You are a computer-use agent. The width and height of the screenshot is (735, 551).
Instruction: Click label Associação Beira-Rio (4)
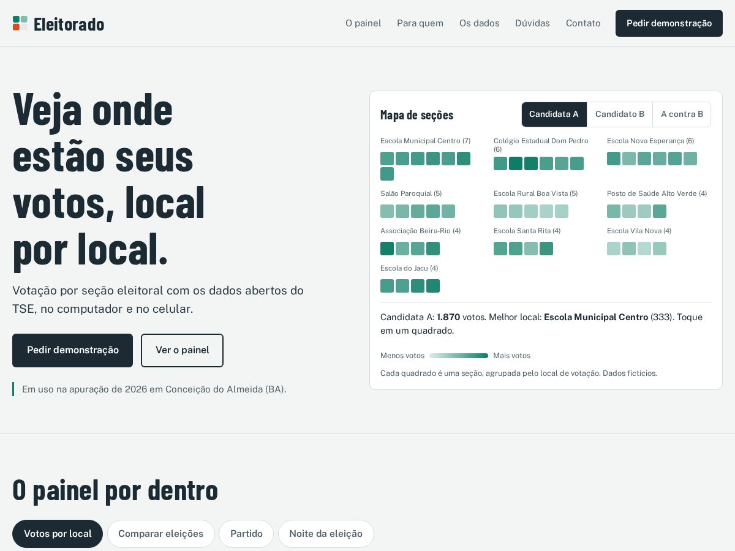420,231
